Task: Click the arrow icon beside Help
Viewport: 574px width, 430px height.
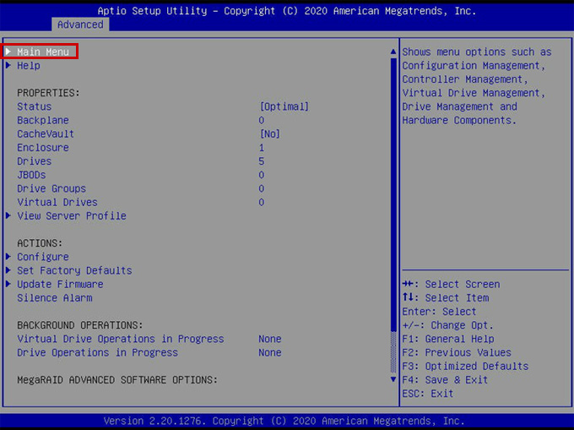Action: (8, 66)
